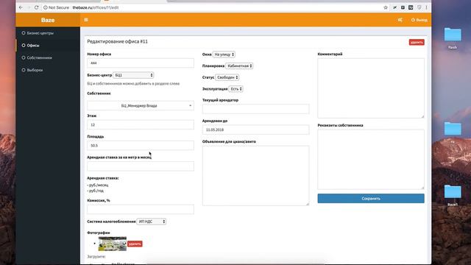Click the Объявление для циана/авито textarea
This screenshot has width=471, height=265.
click(255, 176)
